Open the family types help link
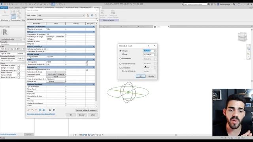The height and width of the screenshot is (142, 253). pyautogui.click(x=41, y=114)
